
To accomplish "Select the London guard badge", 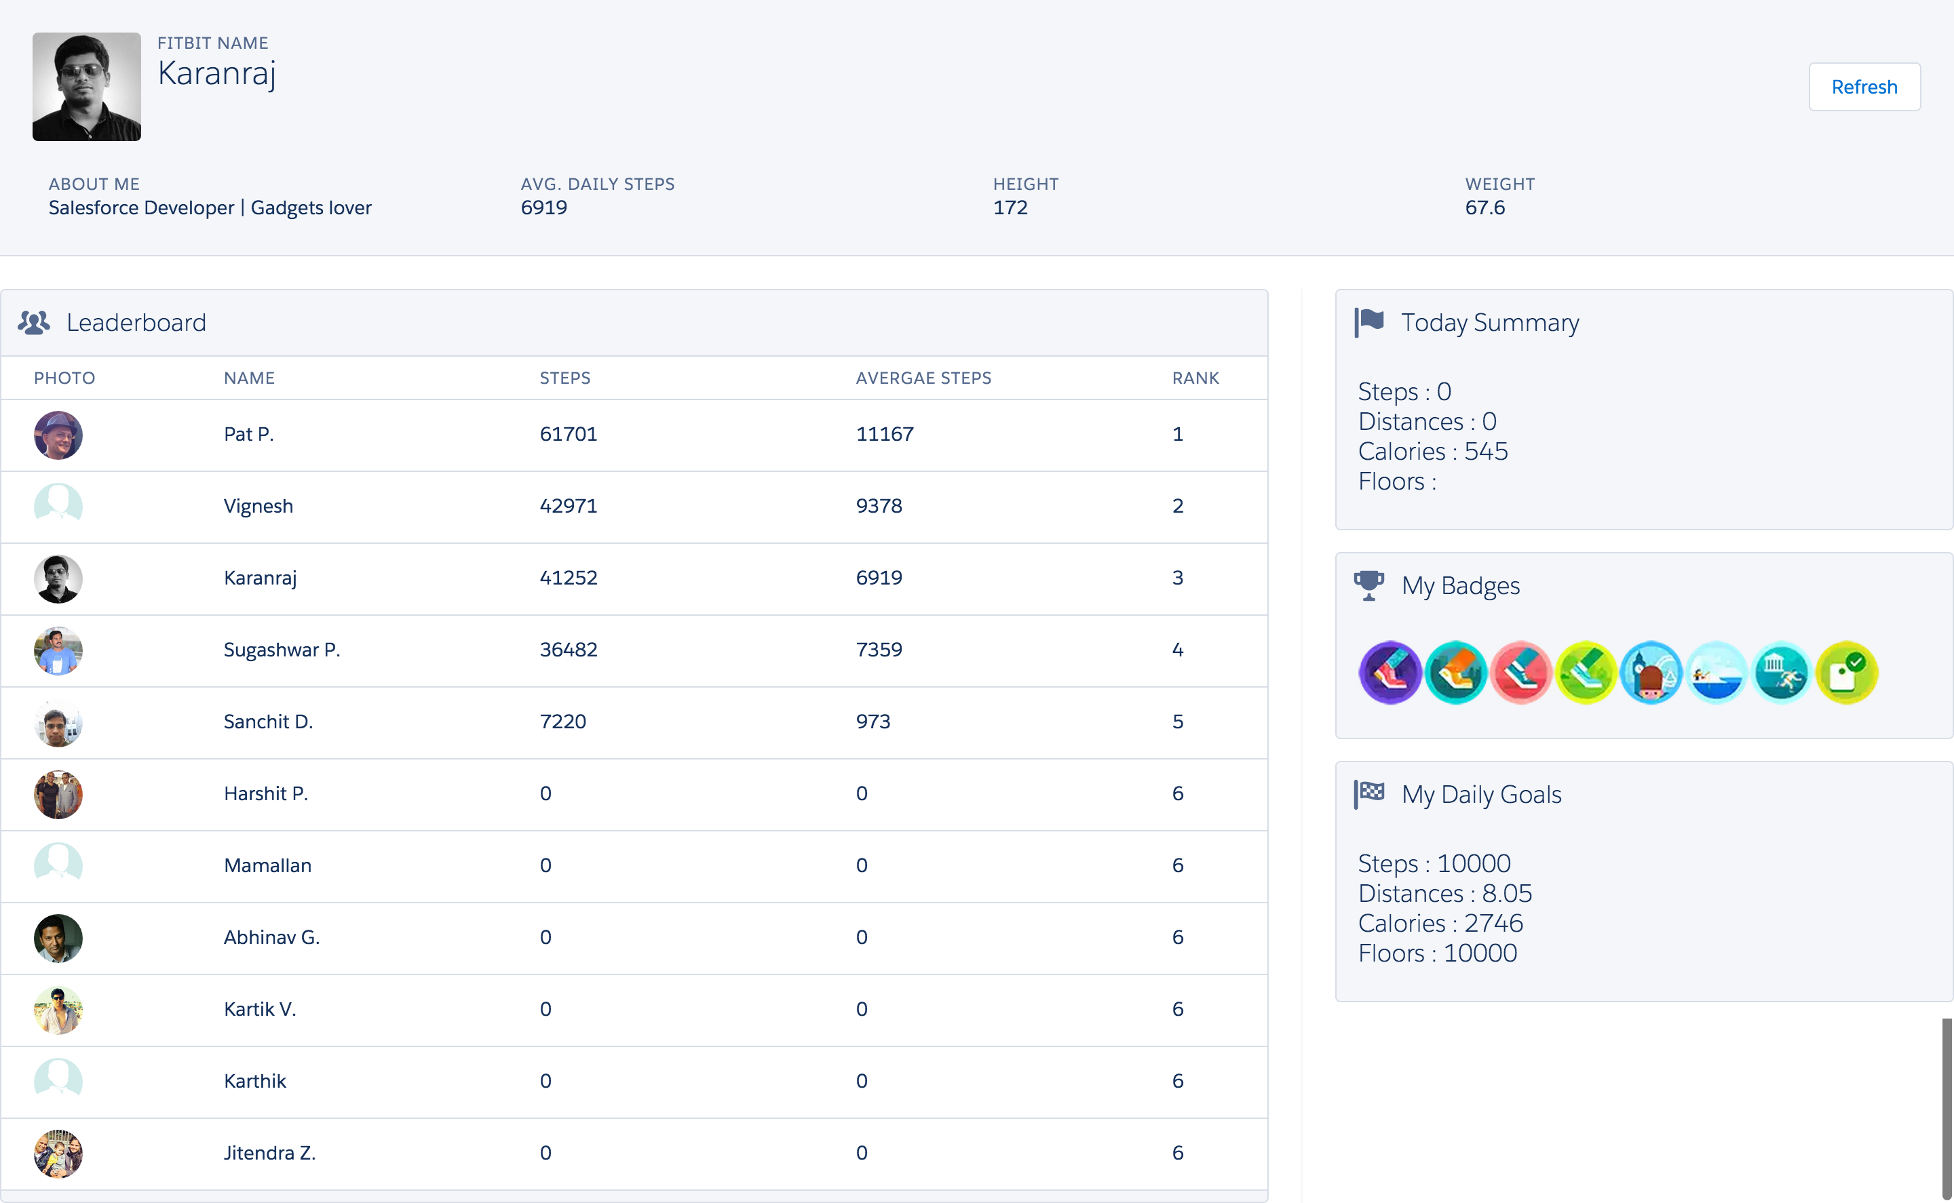I will (1651, 673).
